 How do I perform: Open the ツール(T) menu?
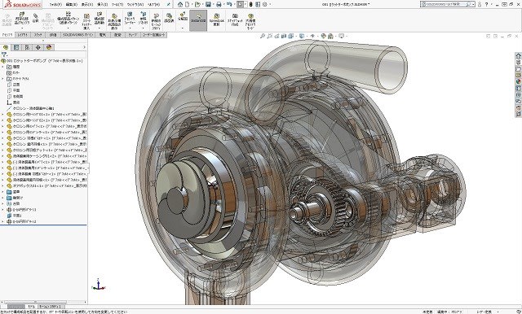[117, 5]
